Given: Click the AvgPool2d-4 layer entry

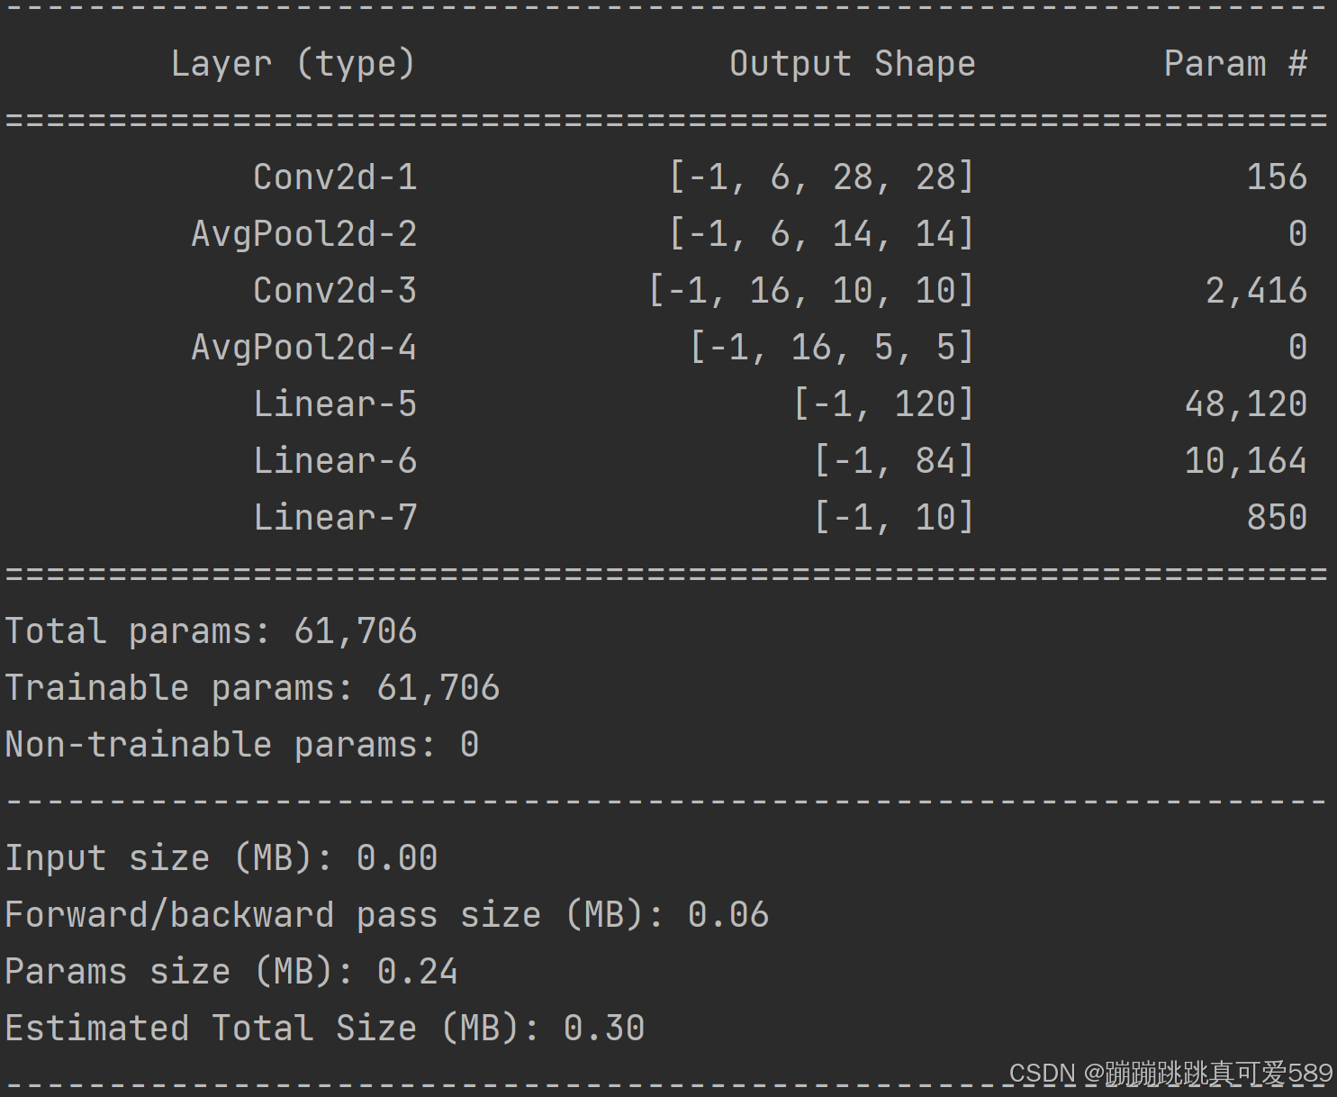Looking at the screenshot, I should 303,347.
